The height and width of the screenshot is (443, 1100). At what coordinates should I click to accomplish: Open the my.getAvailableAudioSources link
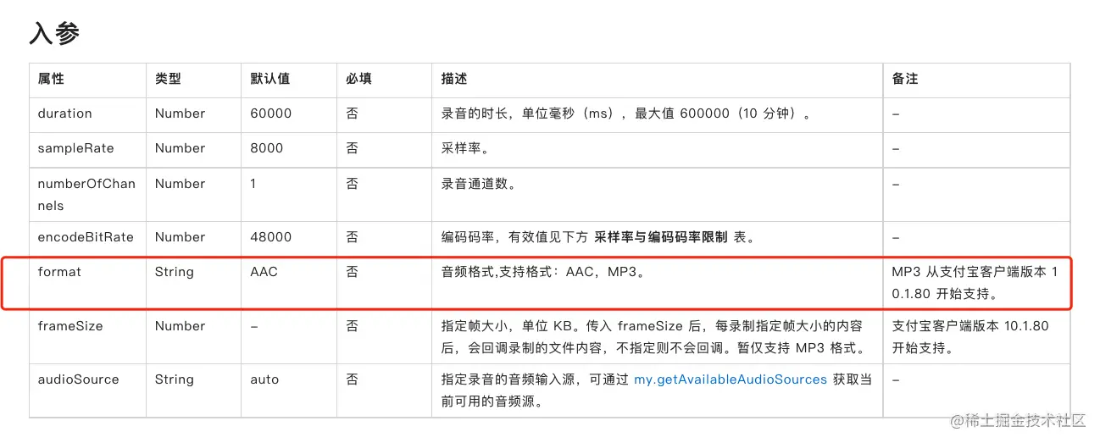point(731,379)
